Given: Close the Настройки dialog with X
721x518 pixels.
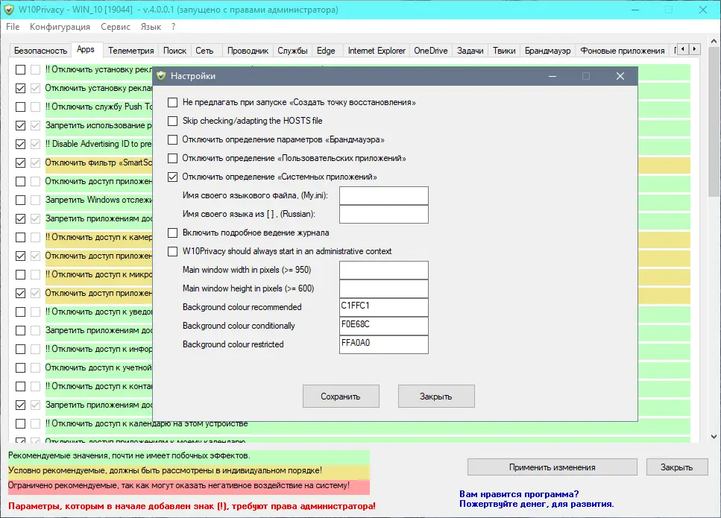Looking at the screenshot, I should [x=620, y=76].
